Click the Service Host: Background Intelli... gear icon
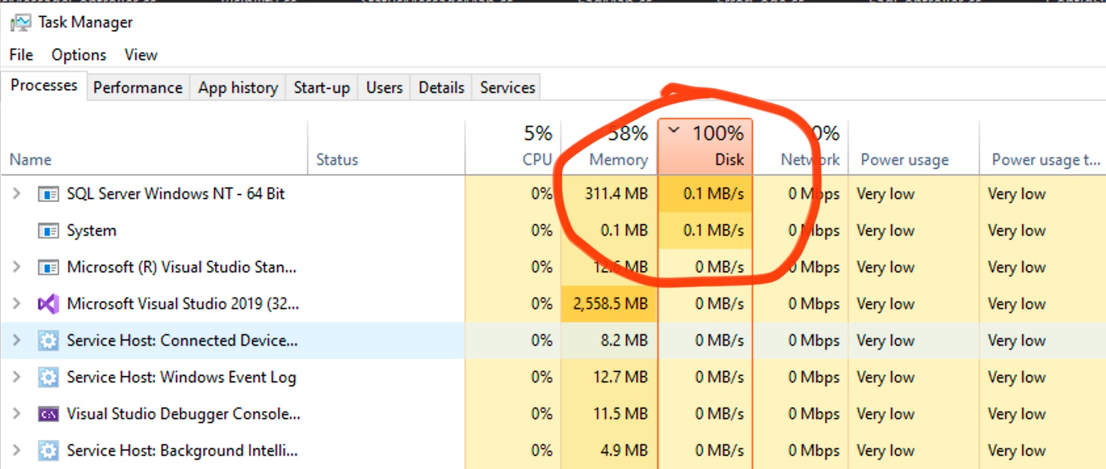 click(48, 451)
